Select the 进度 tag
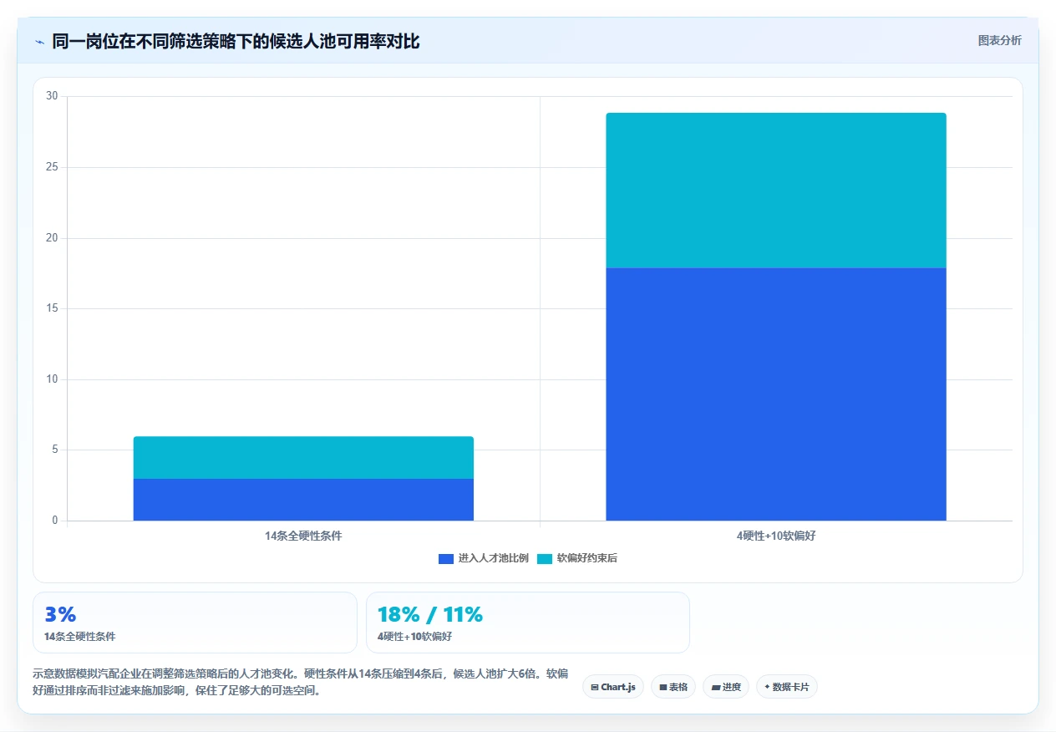The image size is (1056, 732). coord(726,687)
